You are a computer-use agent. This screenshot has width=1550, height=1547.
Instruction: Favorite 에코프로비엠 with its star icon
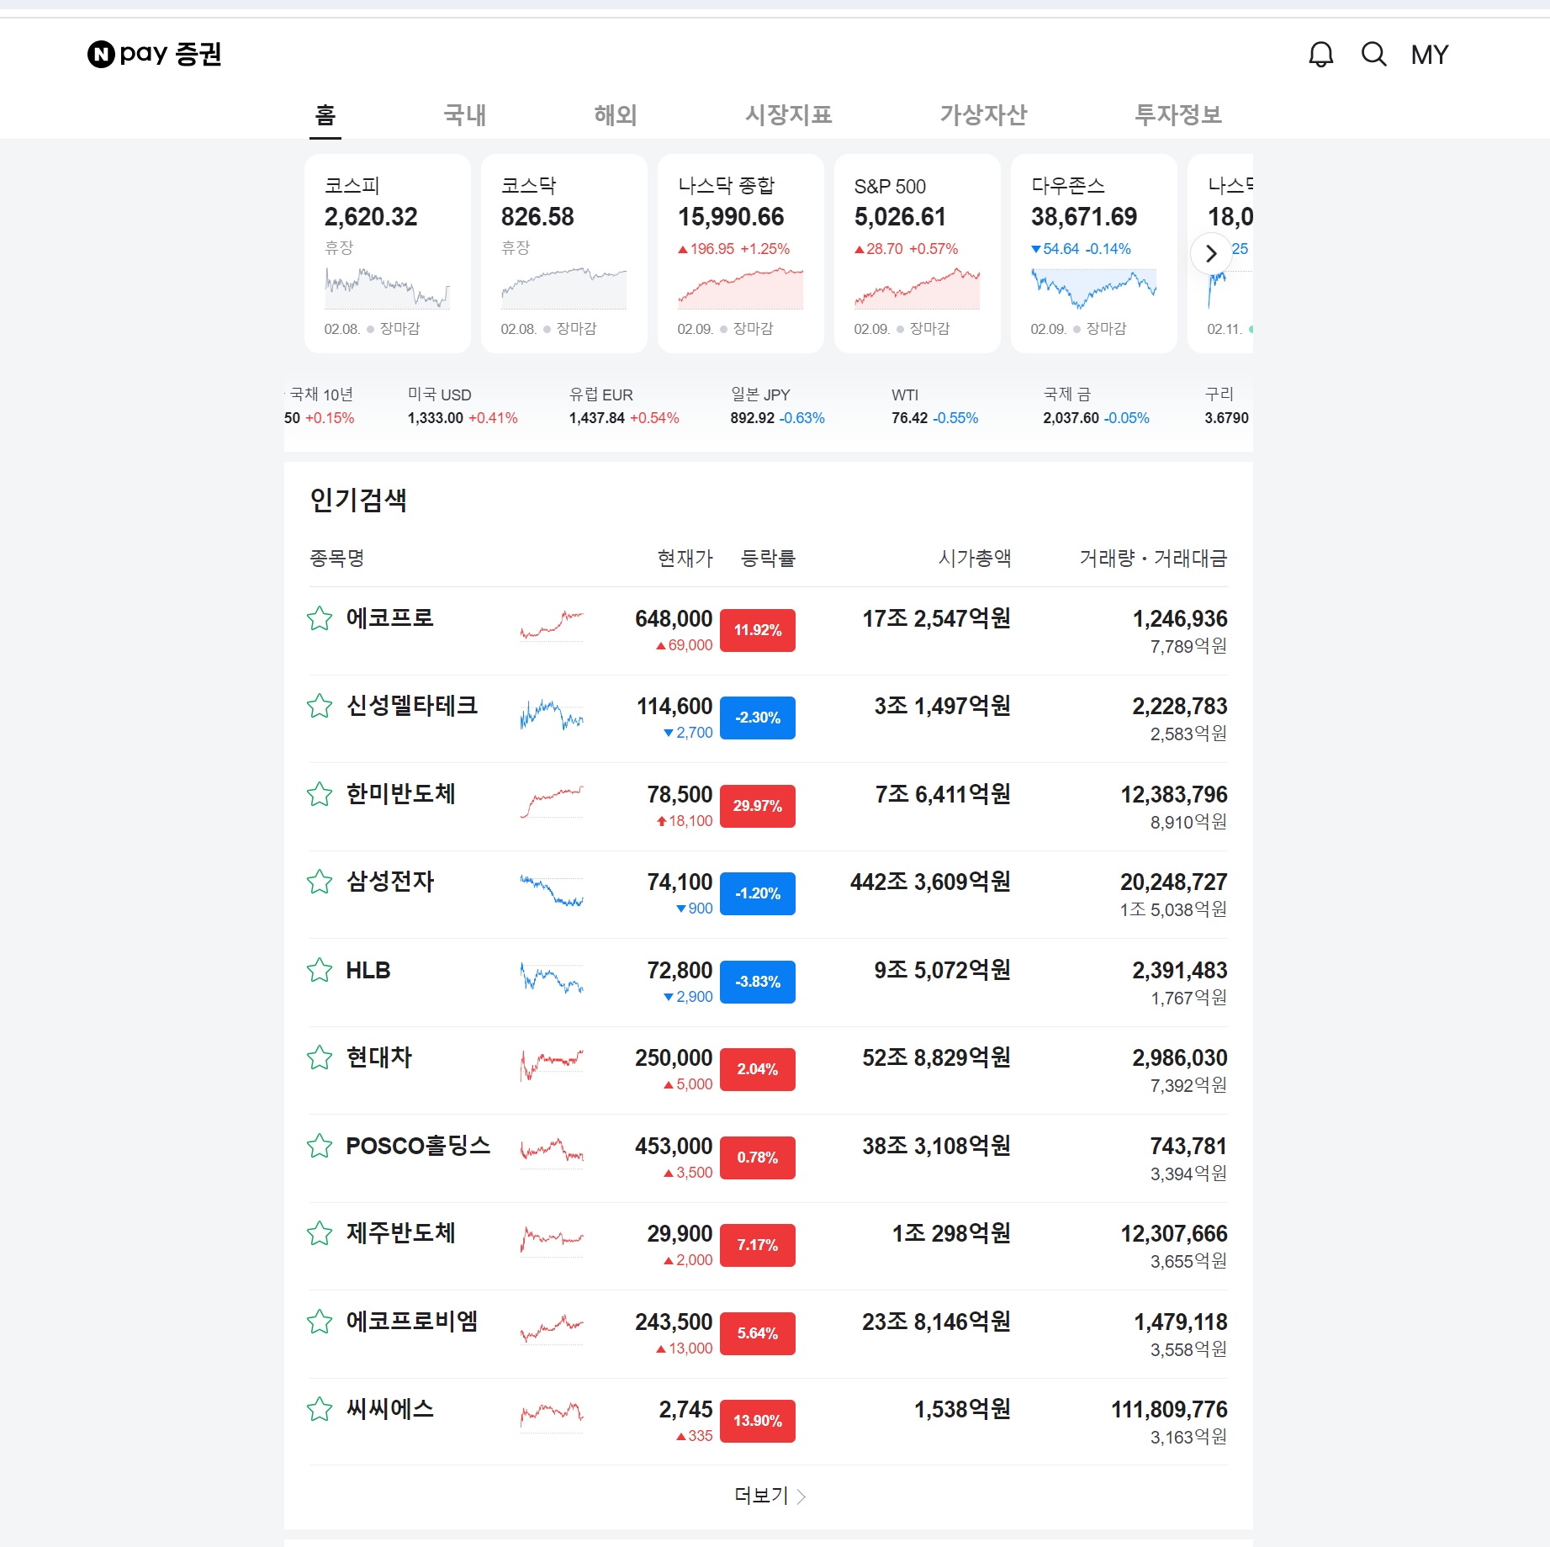click(x=320, y=1322)
